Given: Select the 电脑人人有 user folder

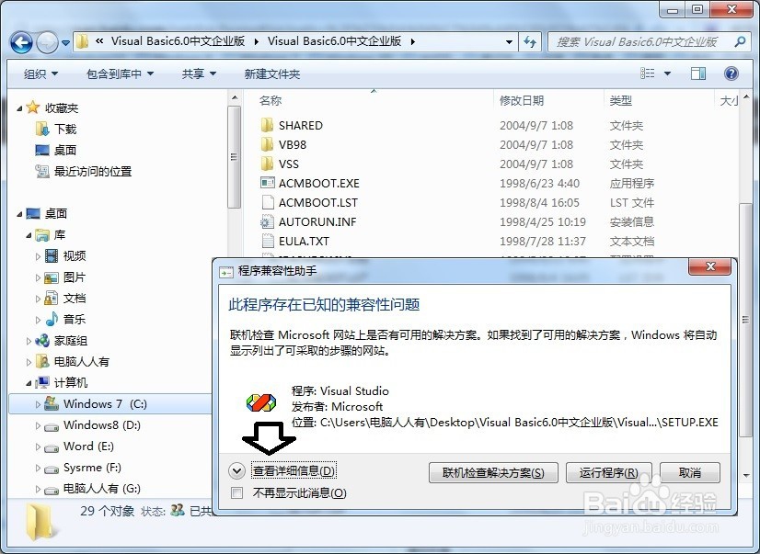Looking at the screenshot, I should [x=81, y=361].
